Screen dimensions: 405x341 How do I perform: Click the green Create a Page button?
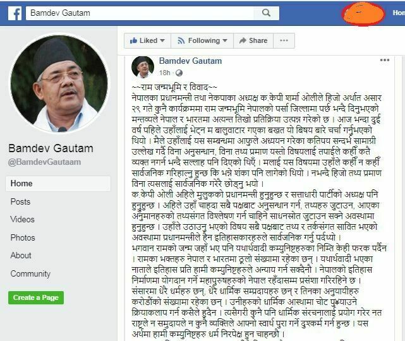click(36, 297)
